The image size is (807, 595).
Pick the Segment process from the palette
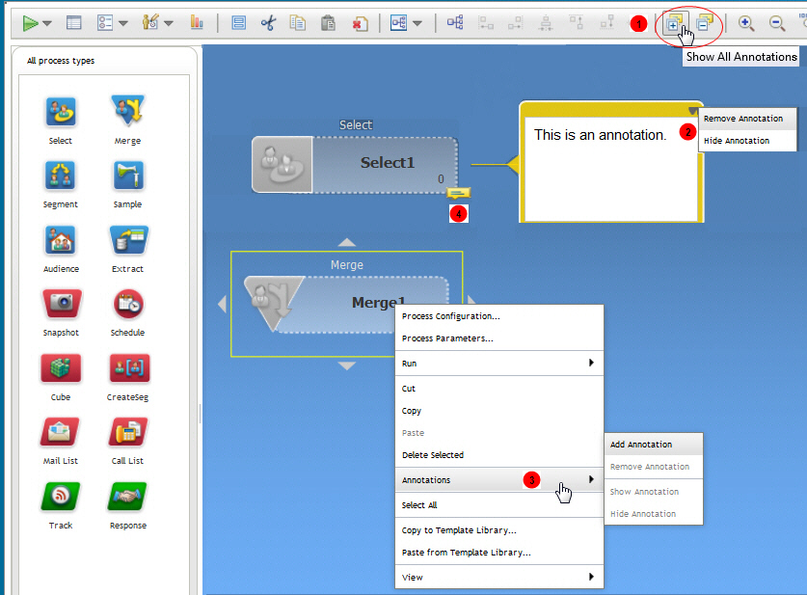(x=61, y=176)
